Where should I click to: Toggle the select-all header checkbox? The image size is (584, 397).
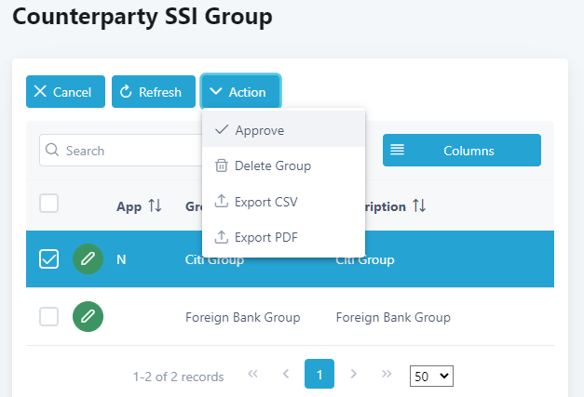(x=49, y=204)
